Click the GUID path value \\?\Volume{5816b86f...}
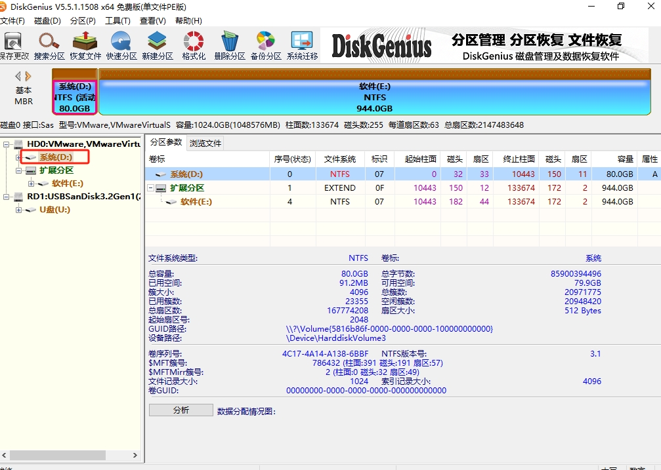661x470 pixels. tap(389, 329)
